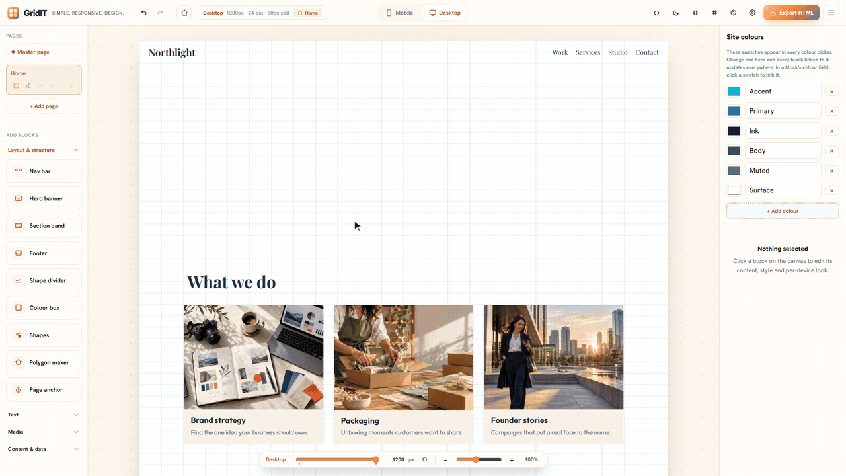Add a Page anchor block

pyautogui.click(x=44, y=389)
